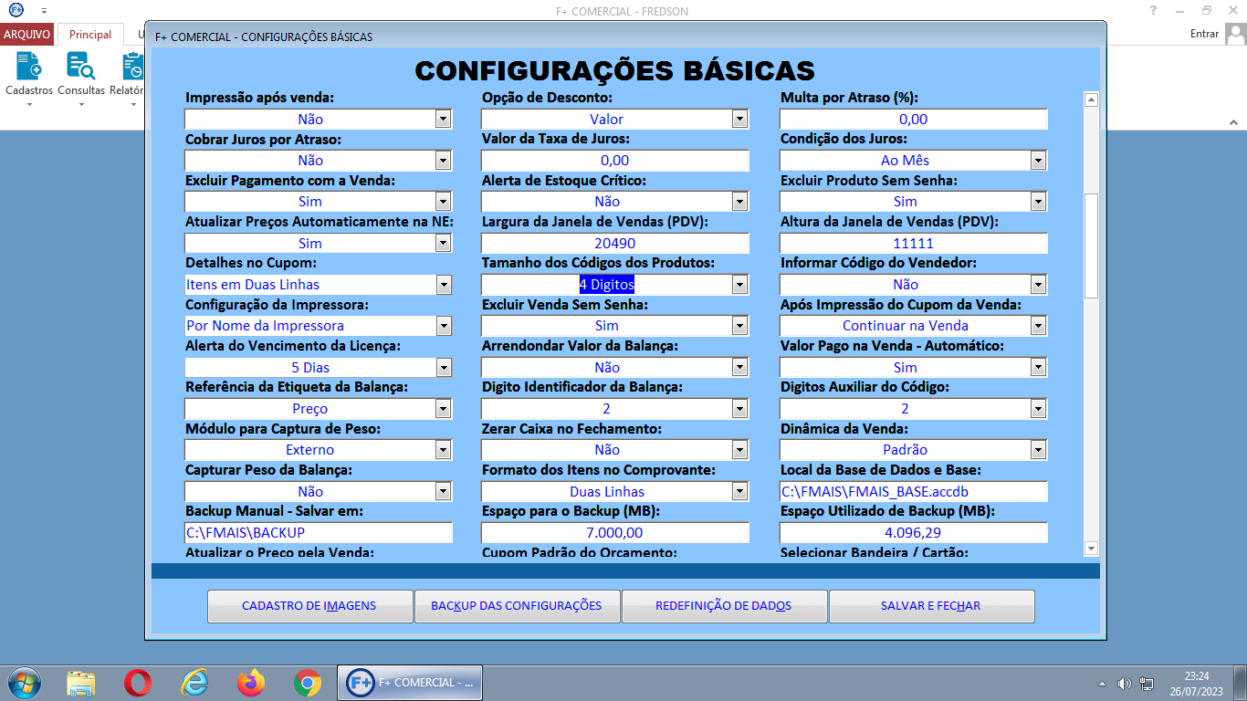Edit Largura da Janela de Vendas field

(x=615, y=243)
